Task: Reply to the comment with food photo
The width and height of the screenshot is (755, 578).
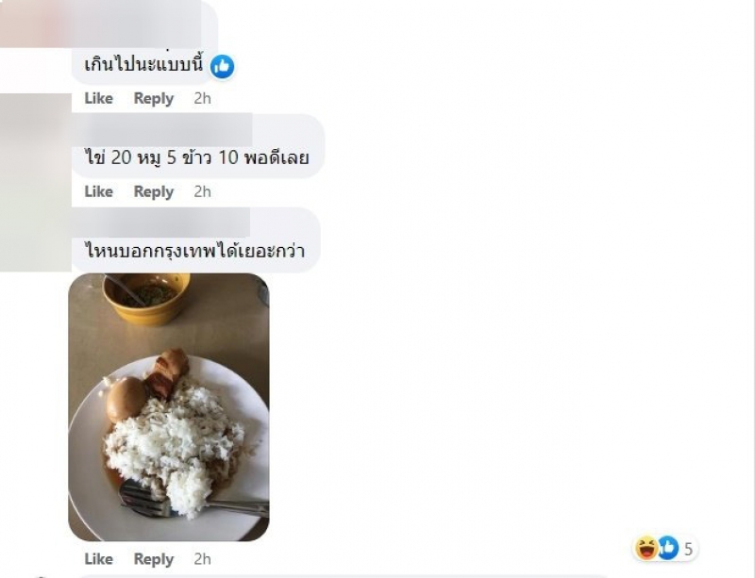Action: [x=154, y=559]
